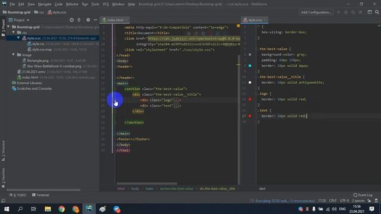
Task: Open Project panel settings gear
Action: pyautogui.click(x=88, y=20)
